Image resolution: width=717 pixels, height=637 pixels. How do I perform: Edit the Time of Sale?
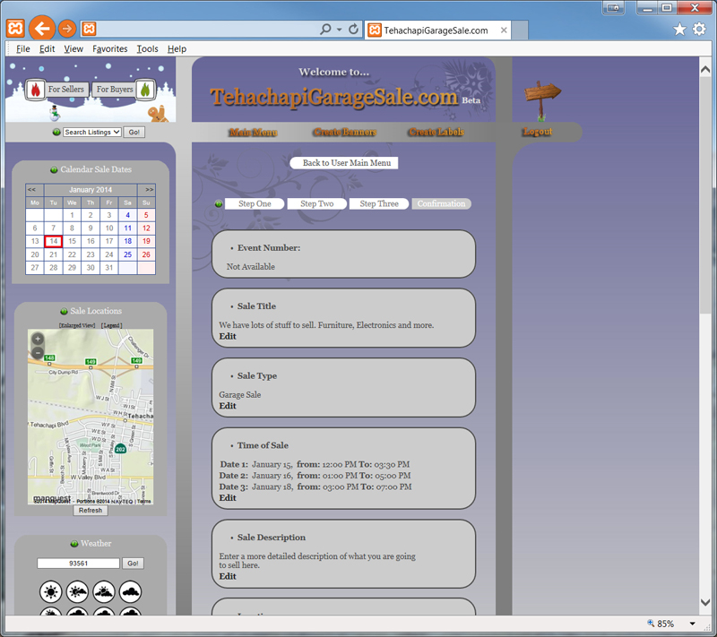click(228, 498)
